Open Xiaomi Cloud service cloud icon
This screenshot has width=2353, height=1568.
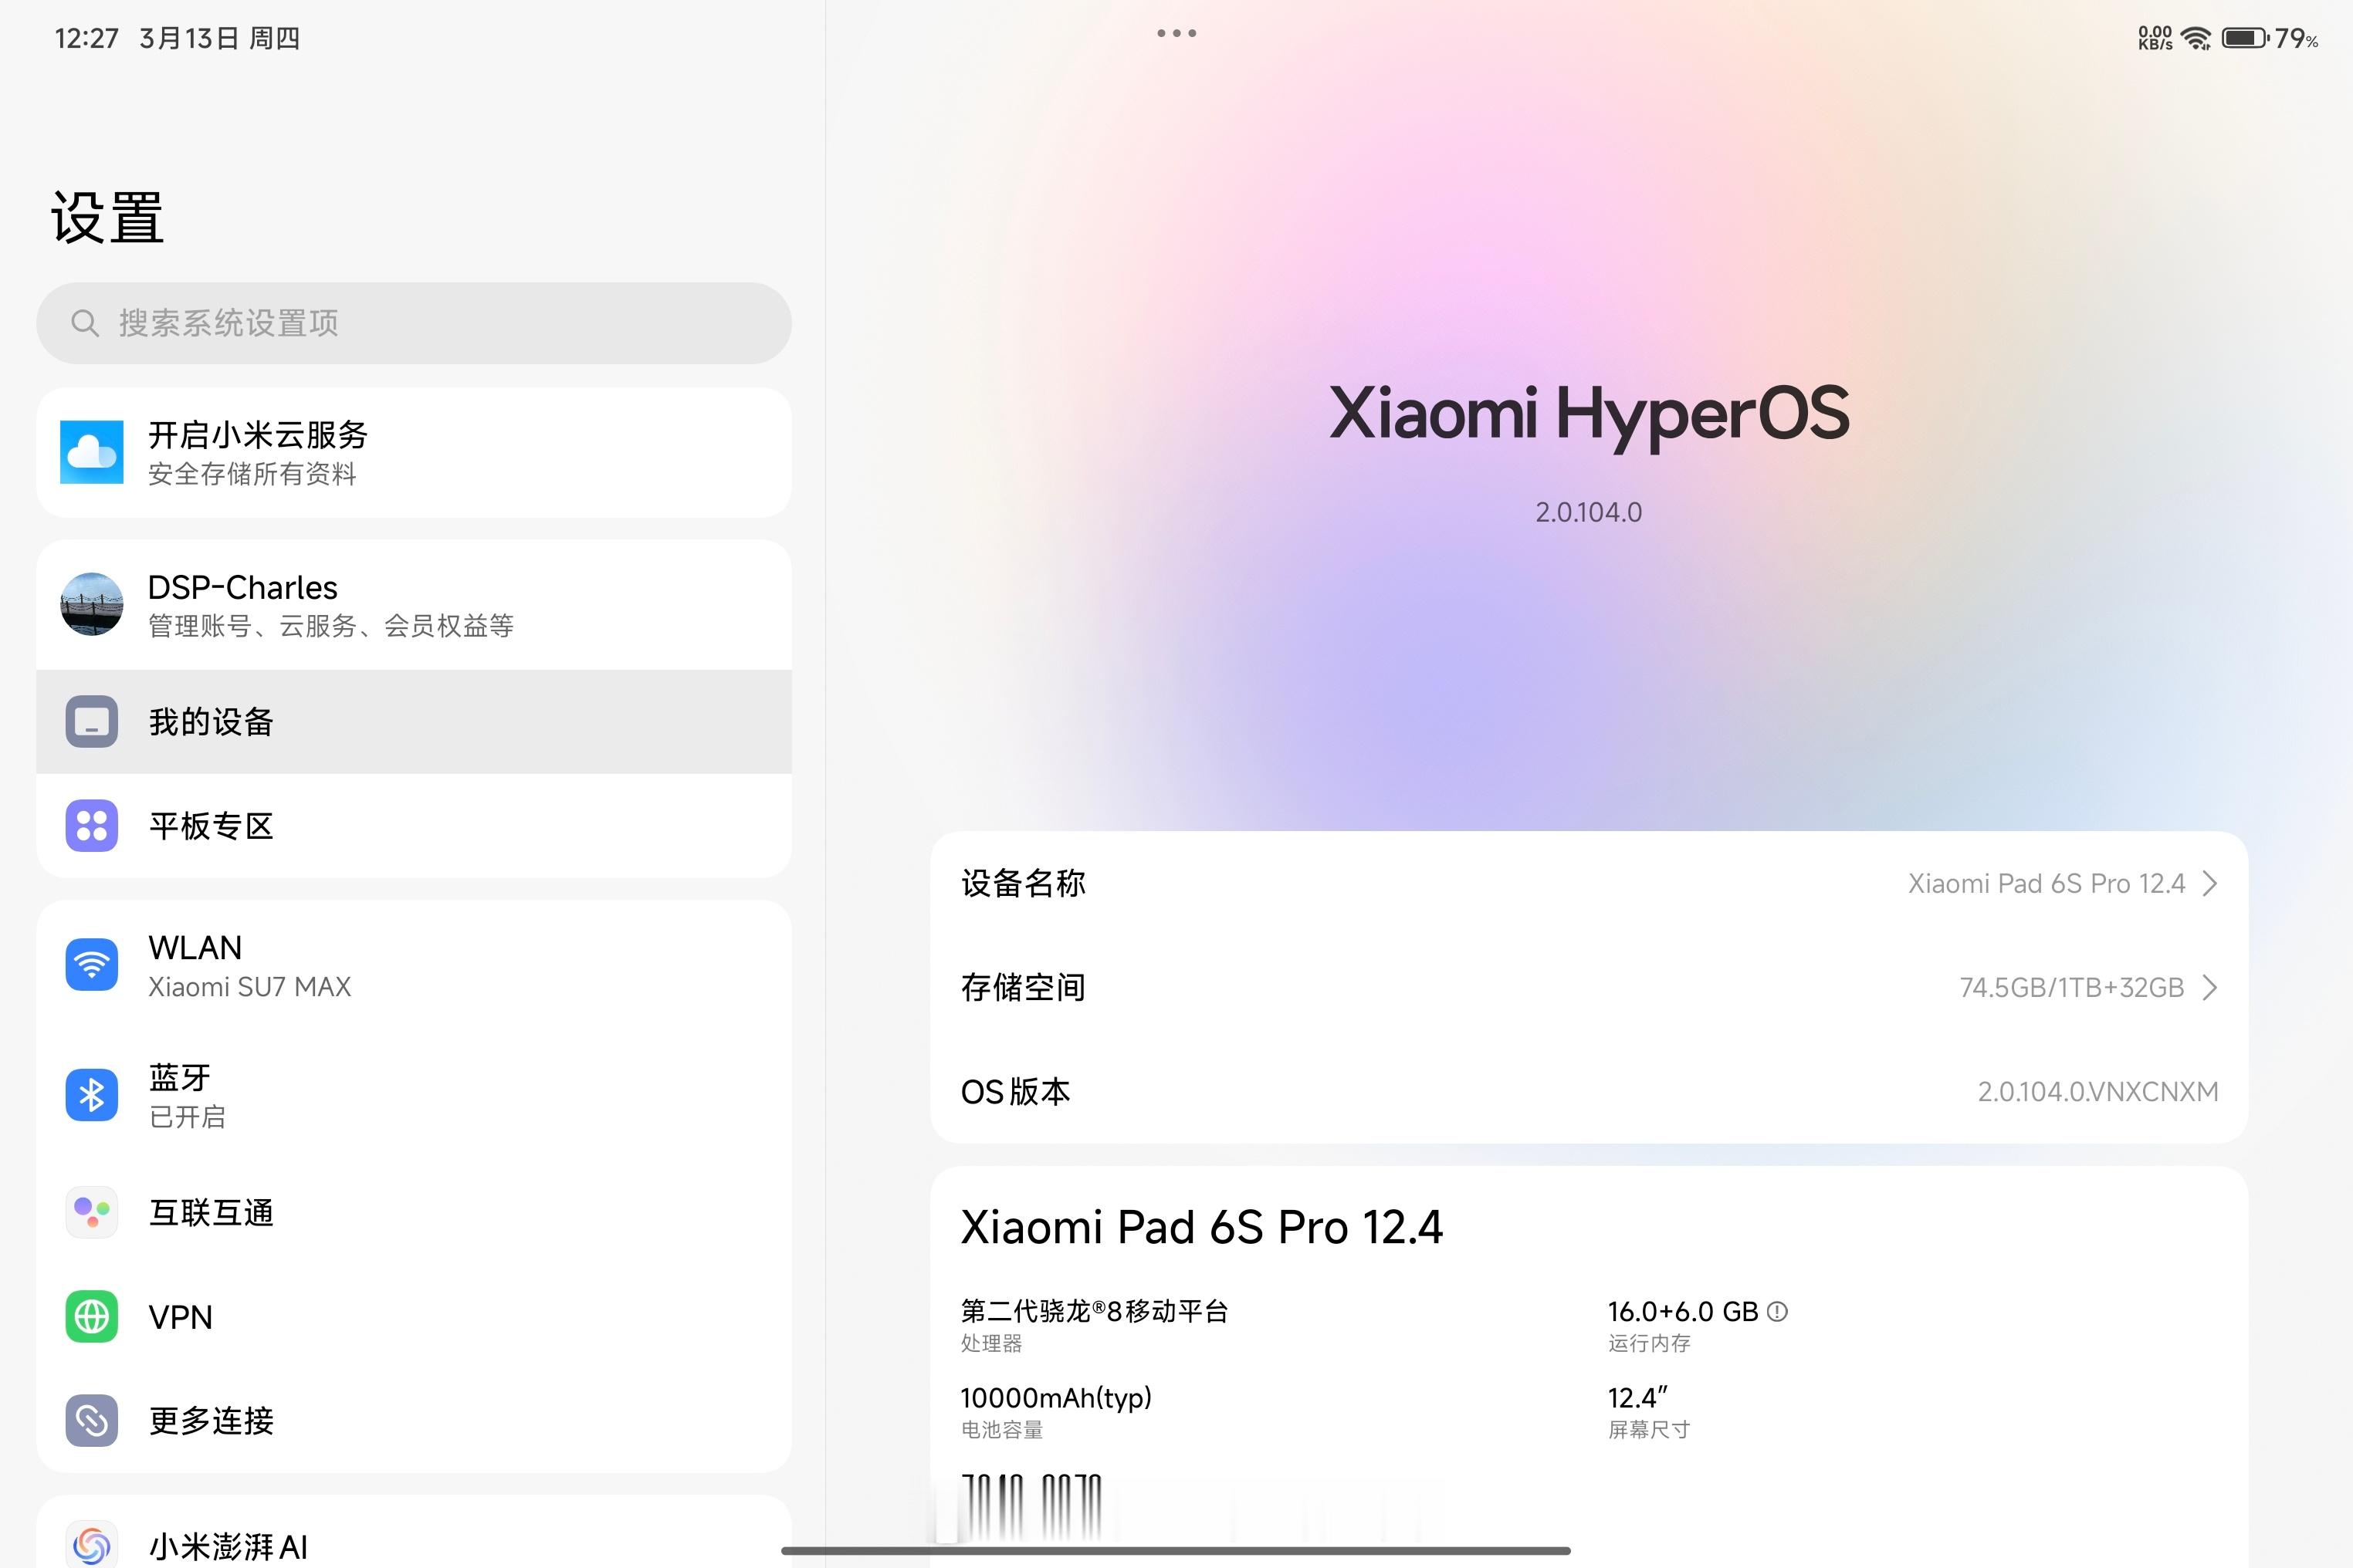(x=92, y=452)
